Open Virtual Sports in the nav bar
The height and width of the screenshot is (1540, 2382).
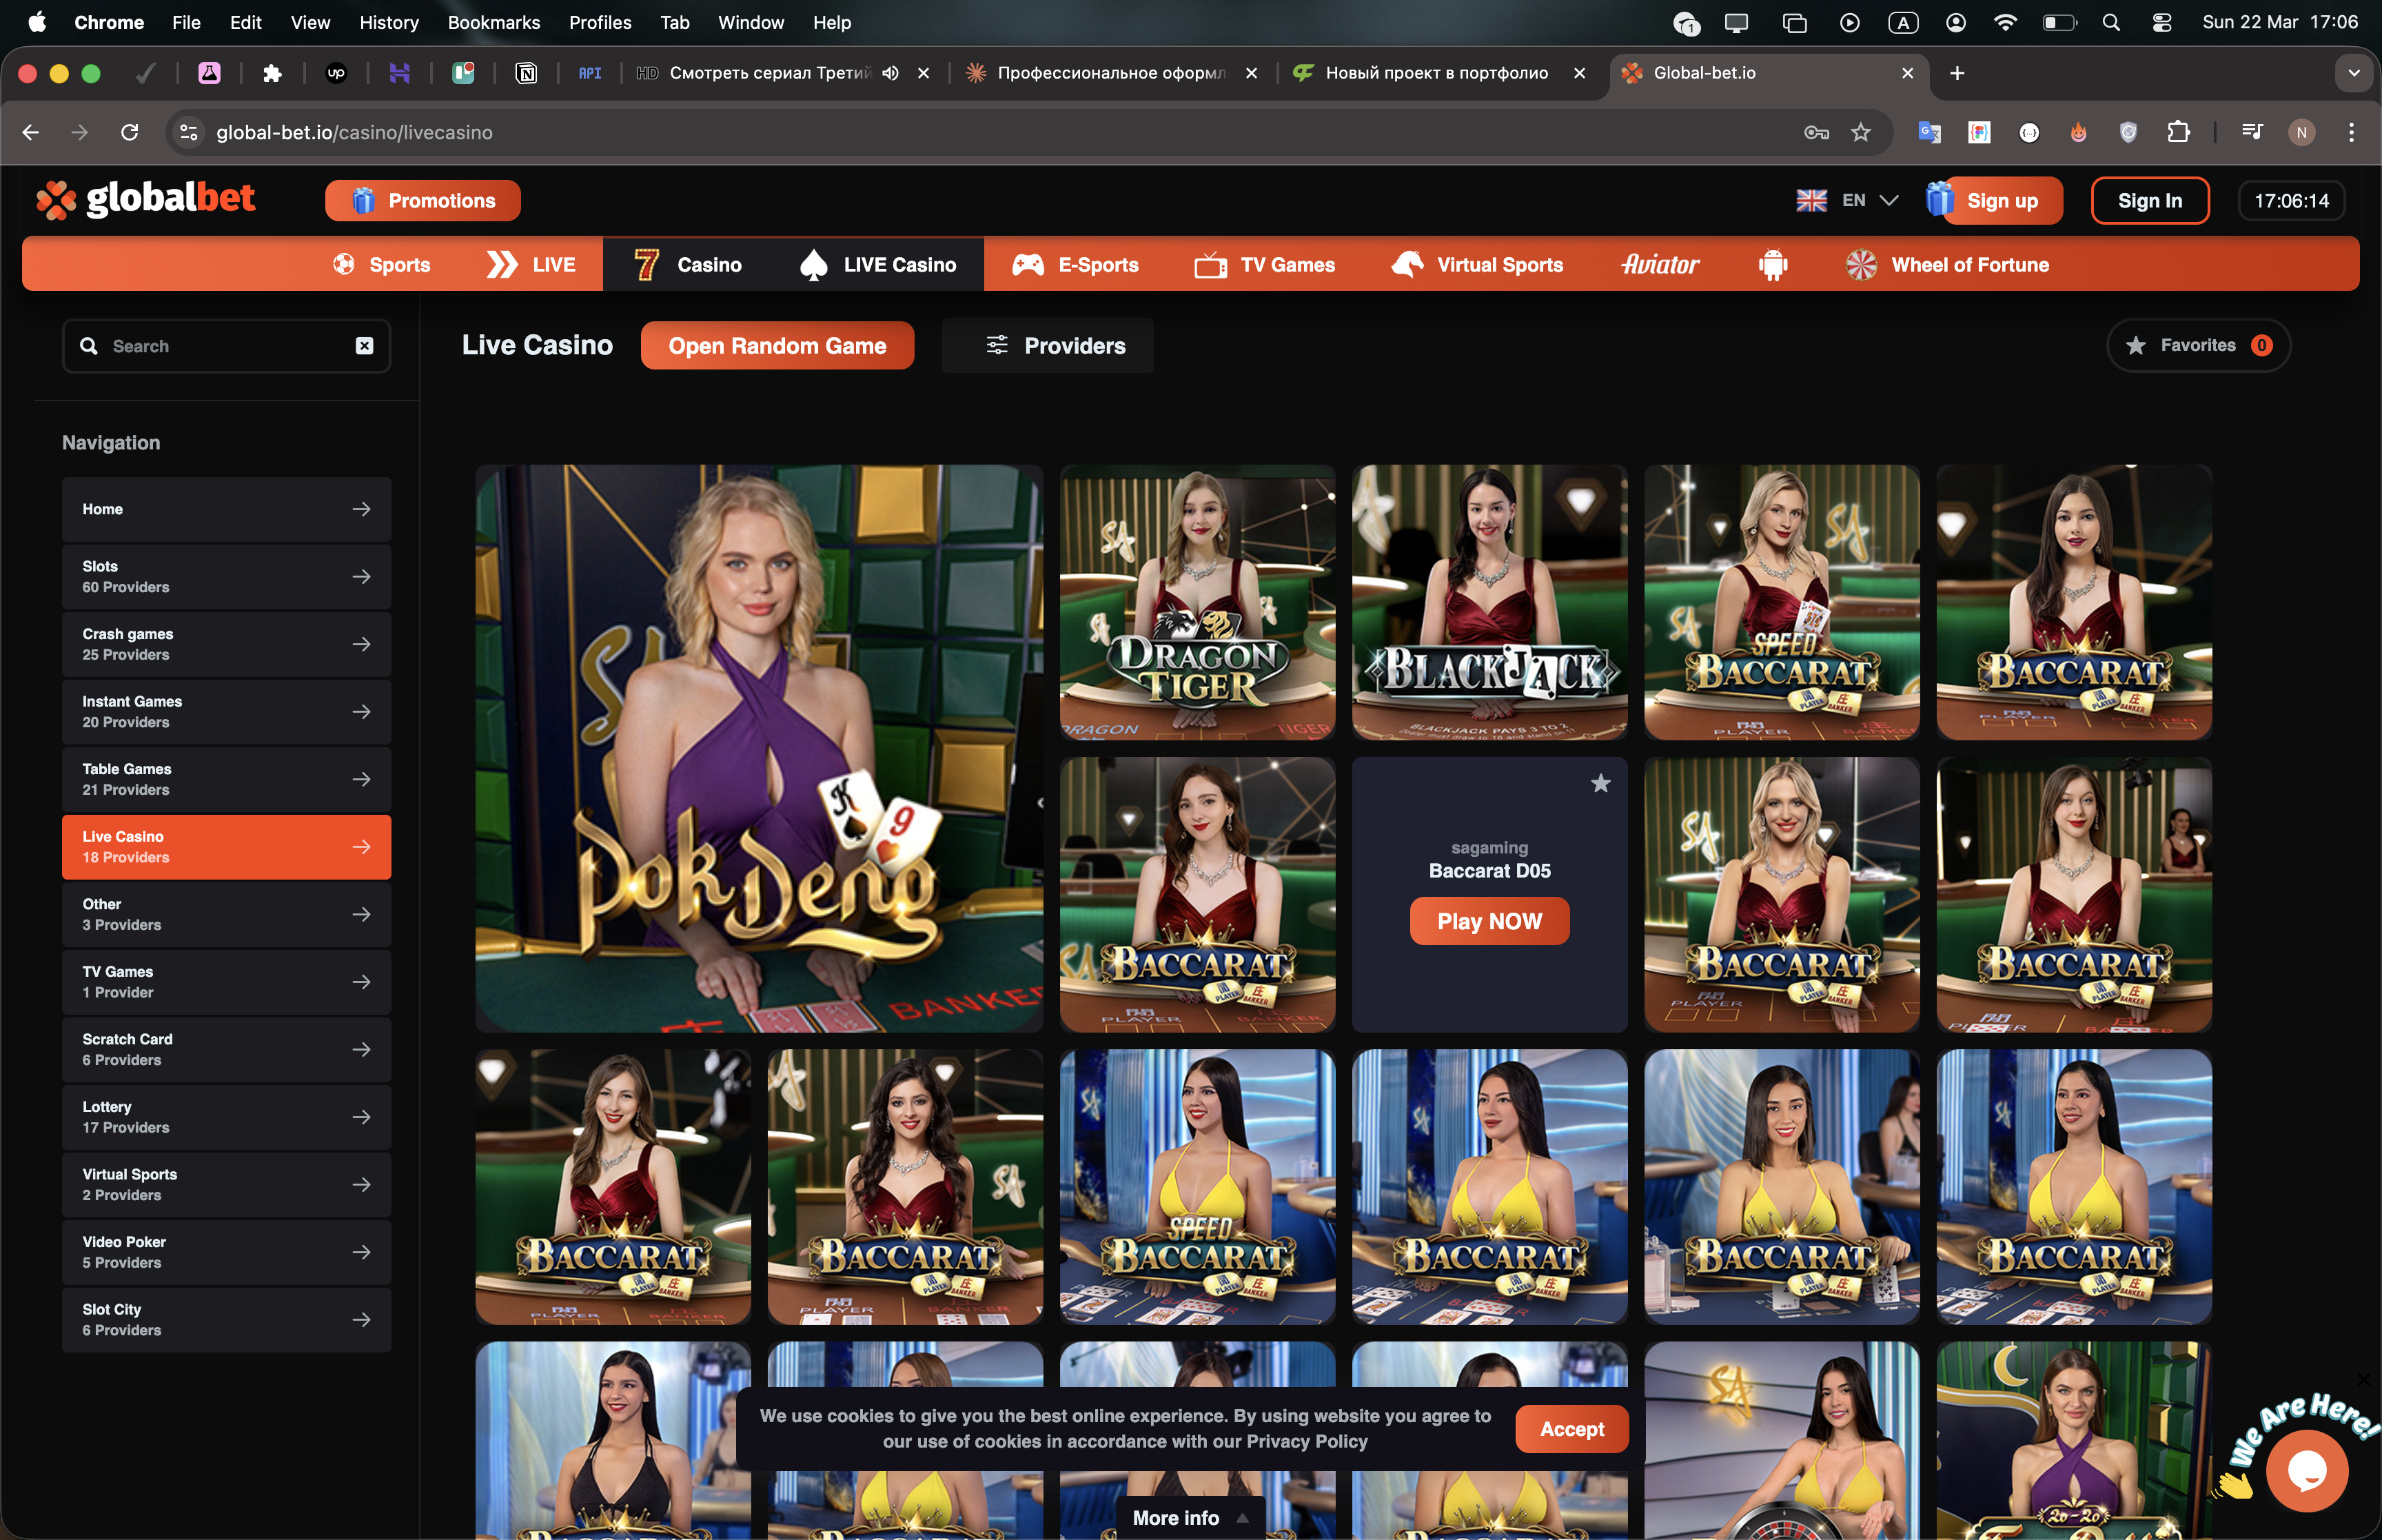[x=1478, y=265]
